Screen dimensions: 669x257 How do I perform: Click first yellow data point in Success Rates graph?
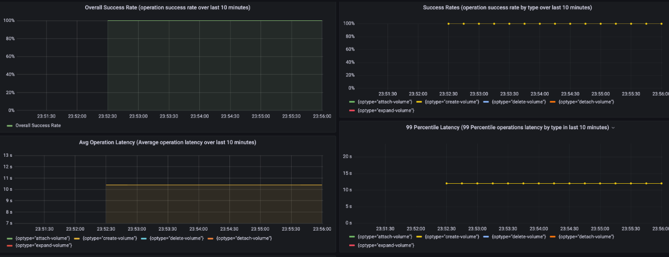448,23
